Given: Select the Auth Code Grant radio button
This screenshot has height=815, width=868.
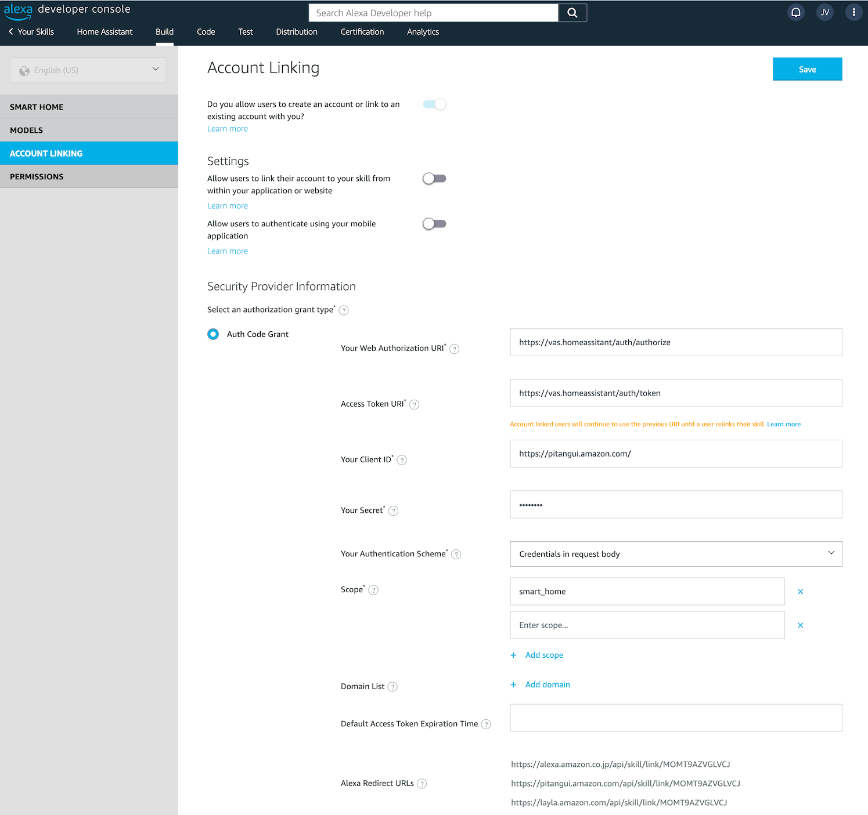Looking at the screenshot, I should tap(213, 334).
